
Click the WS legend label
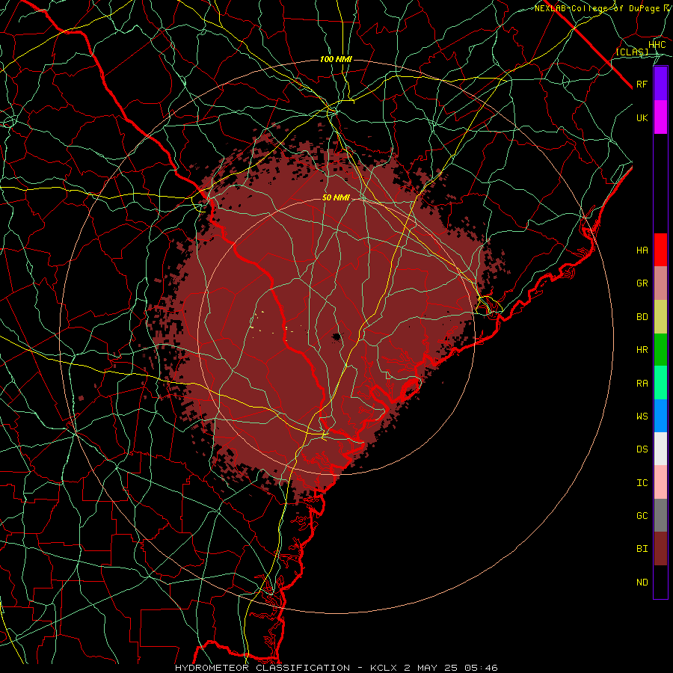(642, 417)
